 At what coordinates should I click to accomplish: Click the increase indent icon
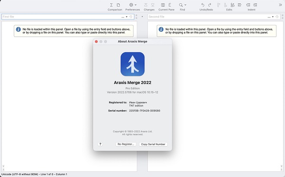pos(255,5)
